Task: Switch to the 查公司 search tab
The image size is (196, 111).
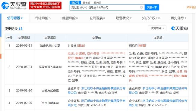Action: pos(75,2)
